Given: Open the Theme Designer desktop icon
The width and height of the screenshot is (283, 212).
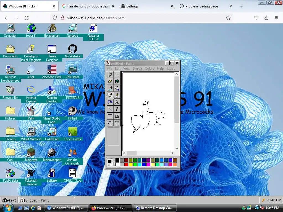Looking at the screenshot, I should point(52,53).
